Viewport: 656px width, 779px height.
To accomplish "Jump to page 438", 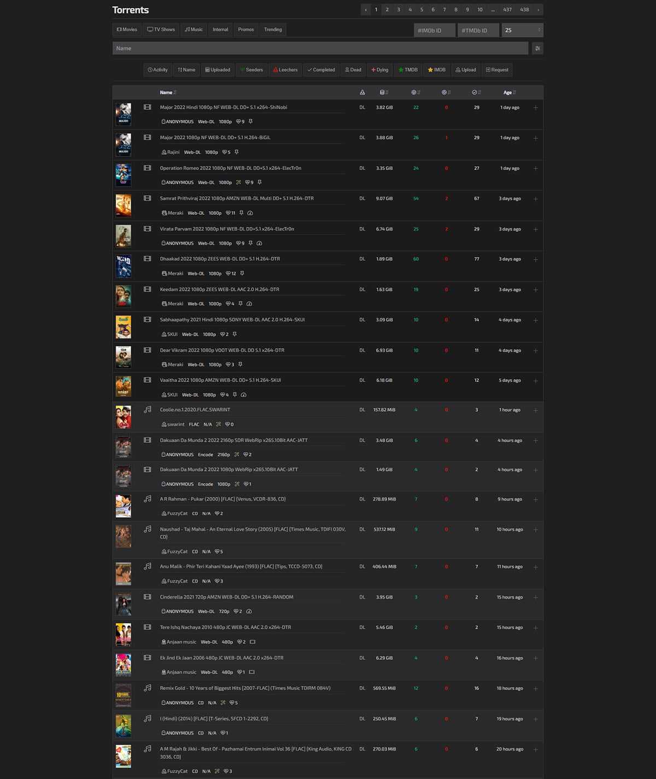I will click(x=524, y=10).
